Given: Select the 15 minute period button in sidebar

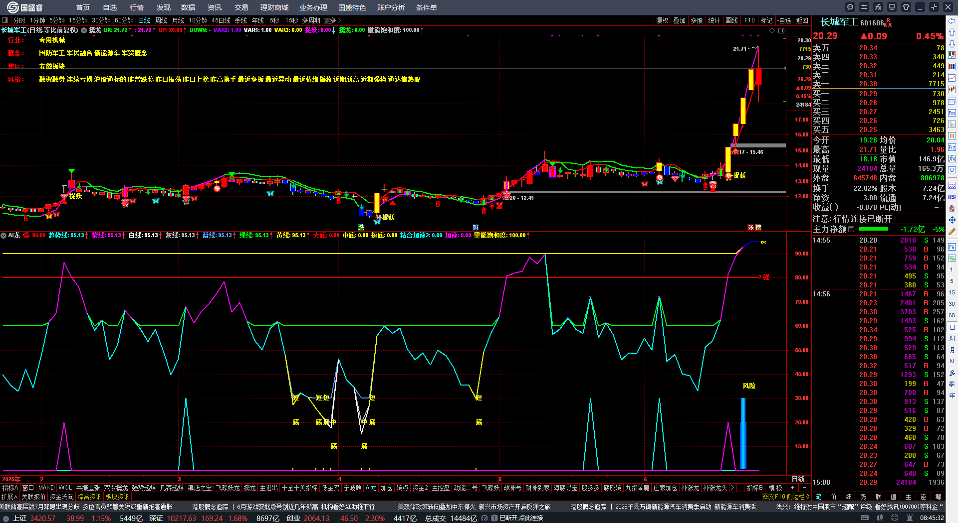Looking at the screenshot, I should click(952, 292).
